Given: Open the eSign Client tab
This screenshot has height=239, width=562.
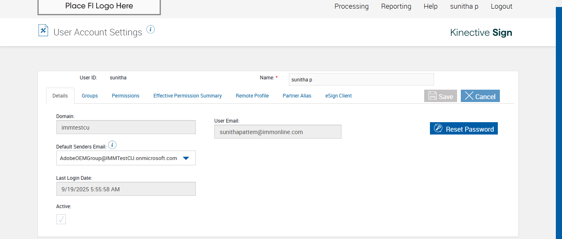Looking at the screenshot, I should [x=339, y=96].
